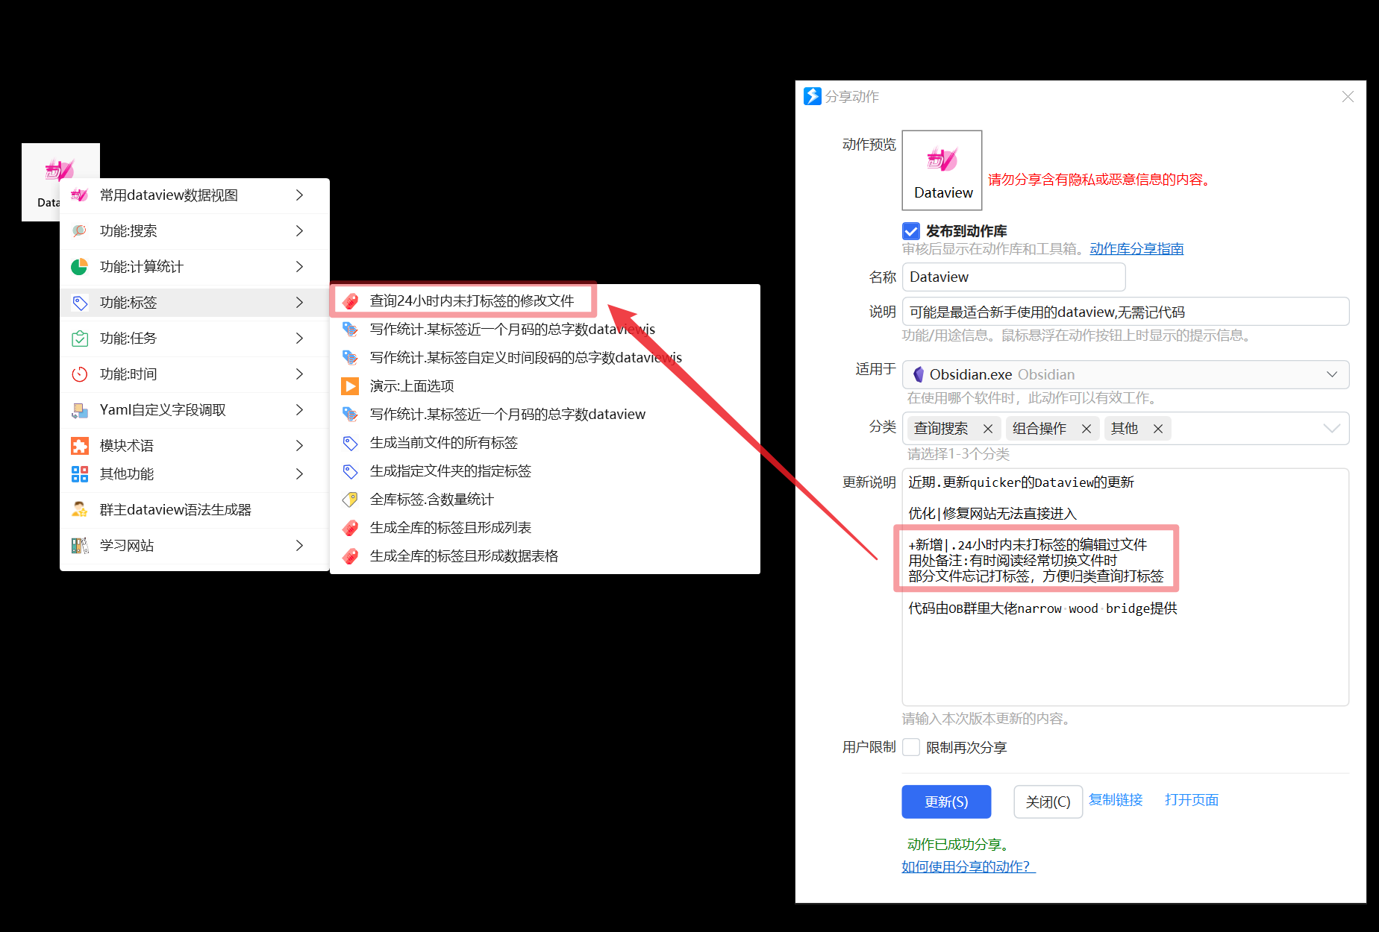Expand 功能:任务 submenu arrow

pyautogui.click(x=299, y=339)
